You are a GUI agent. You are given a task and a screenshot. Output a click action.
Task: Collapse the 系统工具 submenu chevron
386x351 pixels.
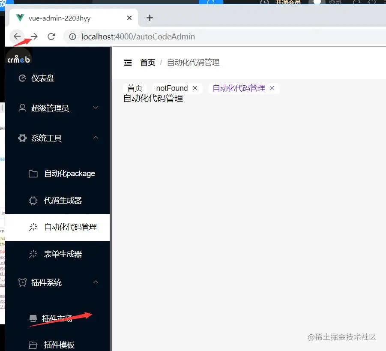point(96,138)
